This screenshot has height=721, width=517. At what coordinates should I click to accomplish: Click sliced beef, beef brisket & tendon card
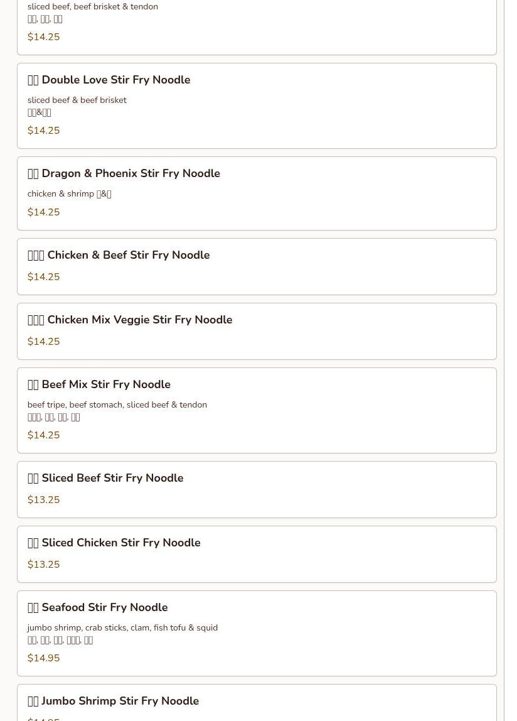(256, 25)
